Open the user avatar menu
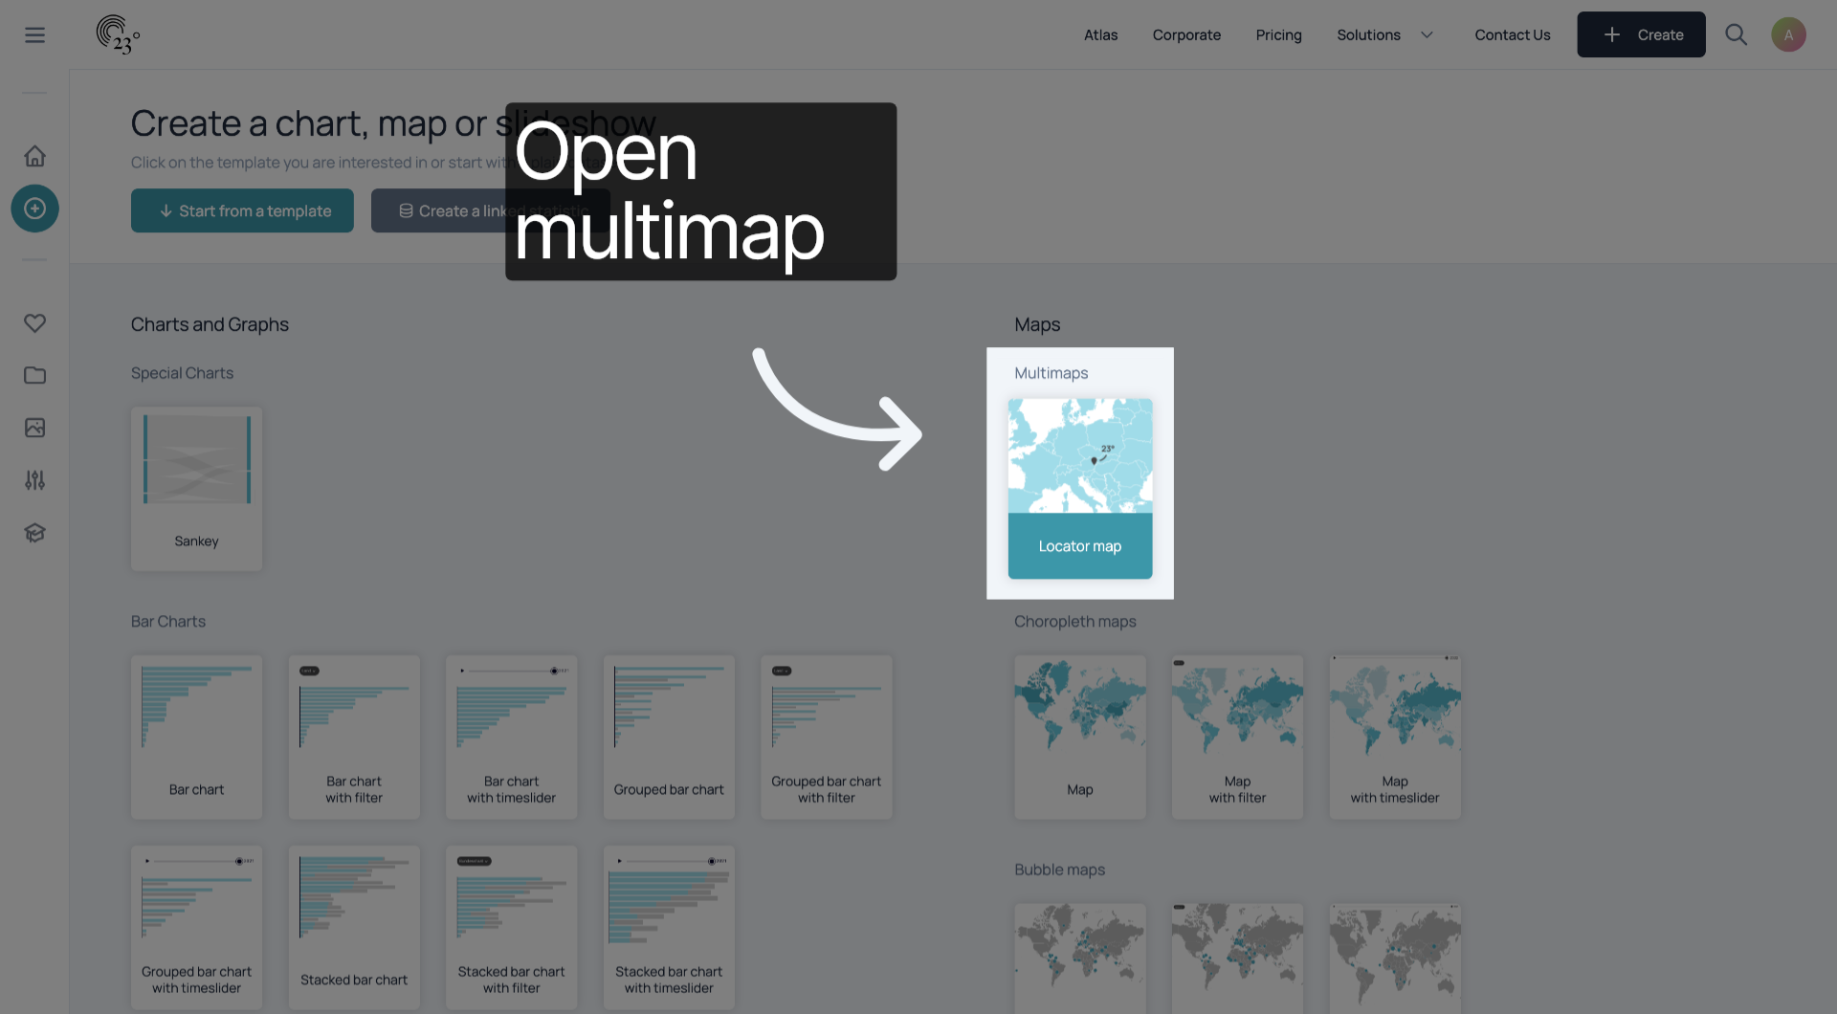 point(1788,34)
